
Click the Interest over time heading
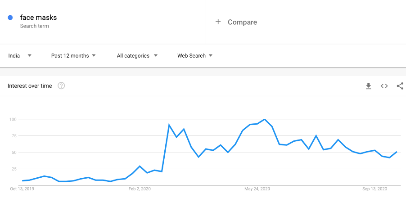[30, 85]
